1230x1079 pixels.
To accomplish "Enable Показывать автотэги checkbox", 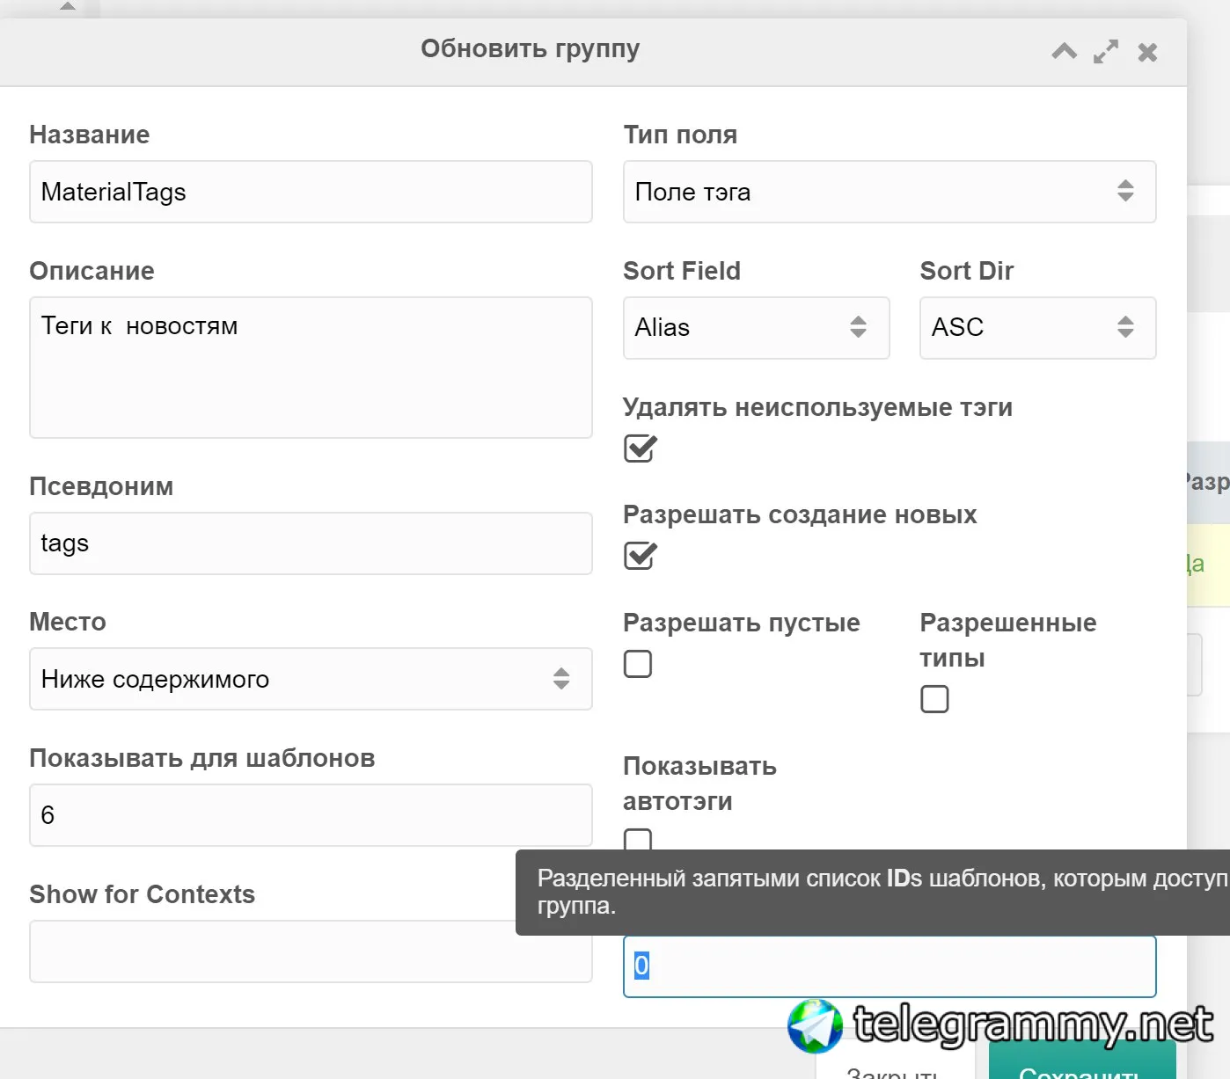I will click(x=638, y=840).
